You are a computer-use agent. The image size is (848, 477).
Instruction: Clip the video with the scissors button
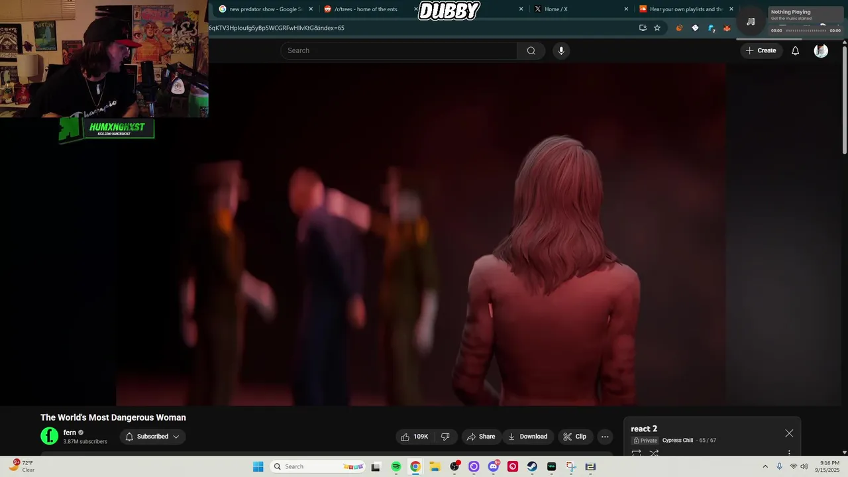point(574,437)
